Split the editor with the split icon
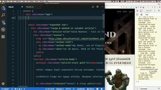The height and width of the screenshot is (90, 161). pos(98,7)
